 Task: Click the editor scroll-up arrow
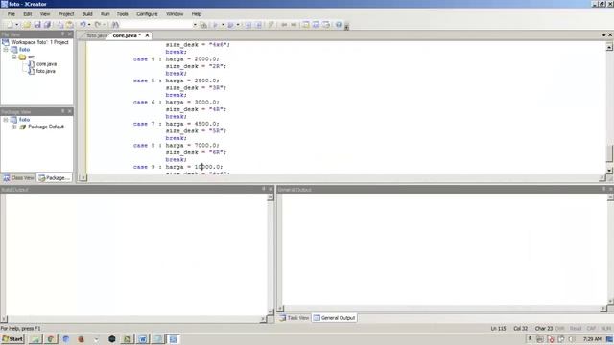[x=609, y=47]
